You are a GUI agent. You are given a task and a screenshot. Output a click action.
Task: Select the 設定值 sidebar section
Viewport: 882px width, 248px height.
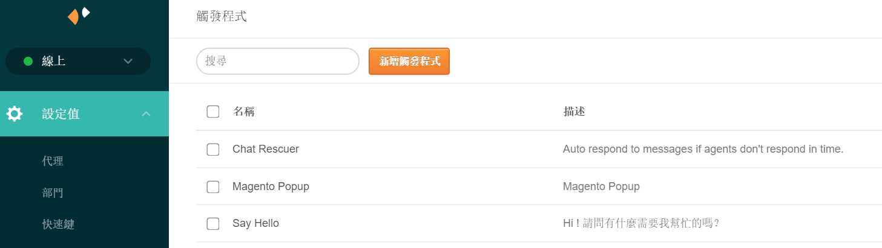click(61, 113)
